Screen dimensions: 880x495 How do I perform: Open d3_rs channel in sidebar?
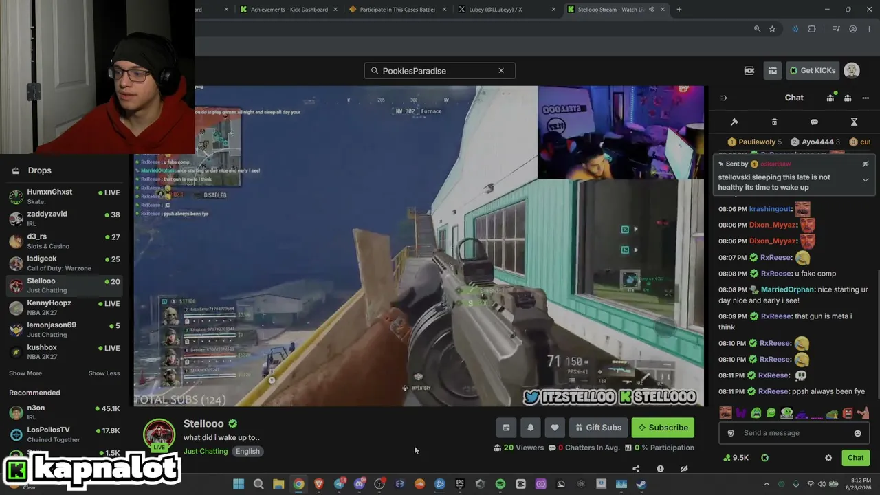point(65,241)
